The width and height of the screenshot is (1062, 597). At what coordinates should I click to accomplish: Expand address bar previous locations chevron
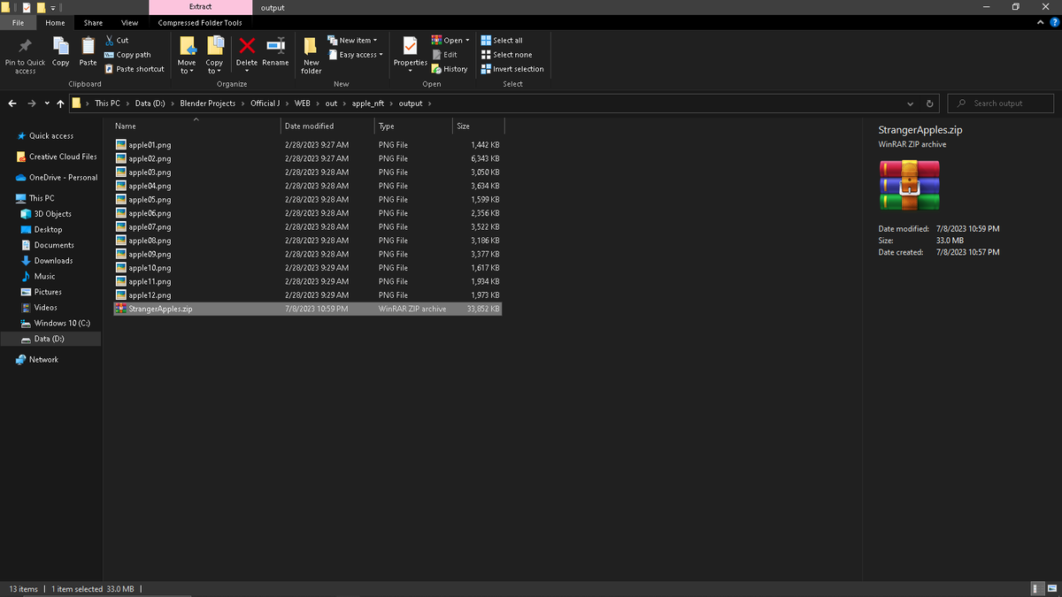911,103
